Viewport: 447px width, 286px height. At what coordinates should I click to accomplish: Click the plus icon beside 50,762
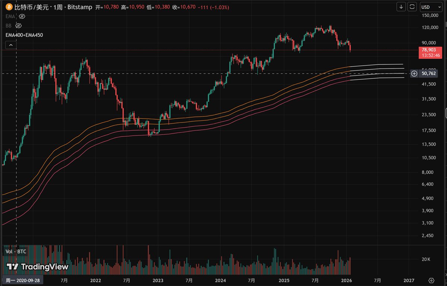coord(414,74)
